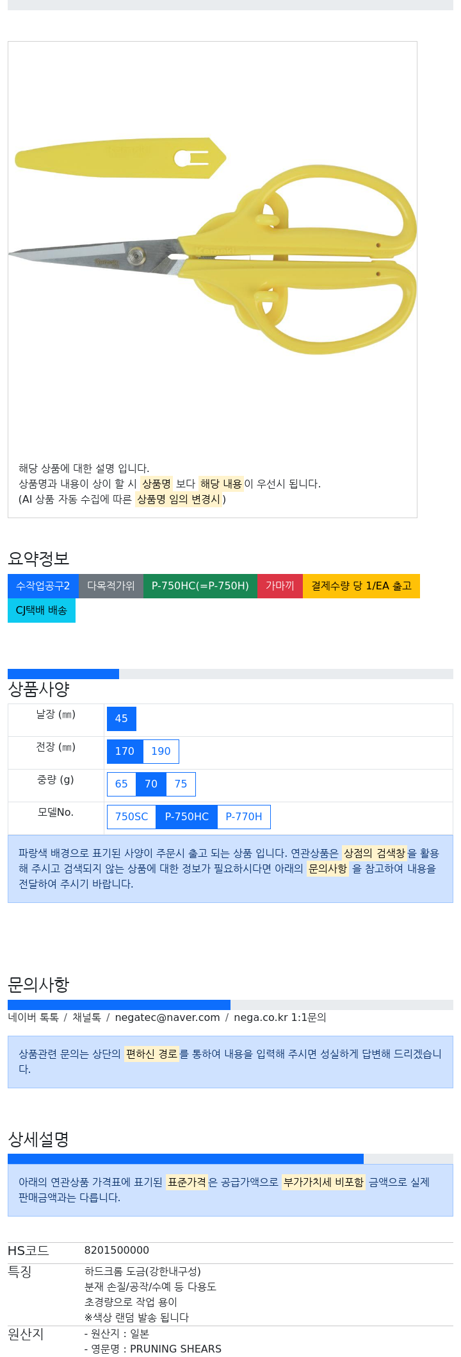Click the 가마끼 red tag
The image size is (461, 1357).
(280, 586)
